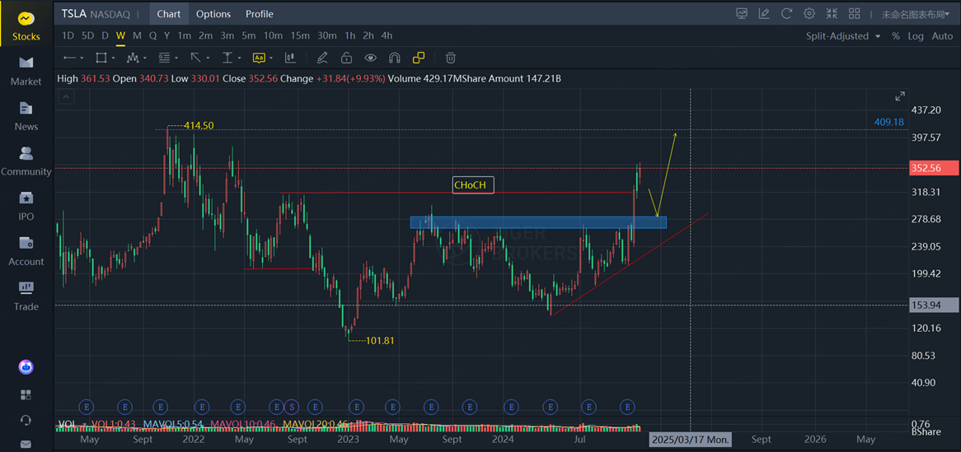Image resolution: width=961 pixels, height=452 pixels.
Task: Click the 2025/03/17 Mon. date label
Action: click(x=690, y=439)
